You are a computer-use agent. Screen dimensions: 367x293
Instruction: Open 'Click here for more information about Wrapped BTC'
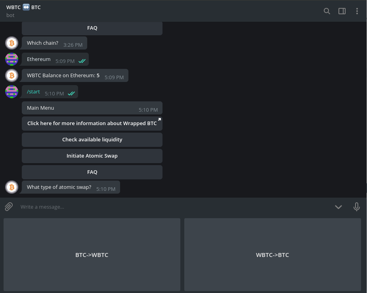92,124
